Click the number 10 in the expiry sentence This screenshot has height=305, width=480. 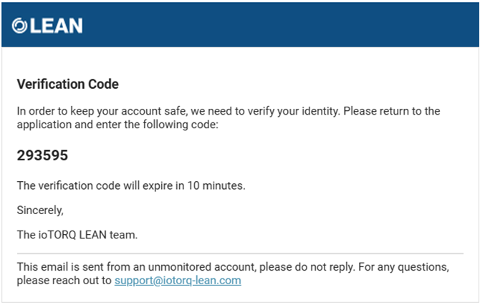pos(193,185)
